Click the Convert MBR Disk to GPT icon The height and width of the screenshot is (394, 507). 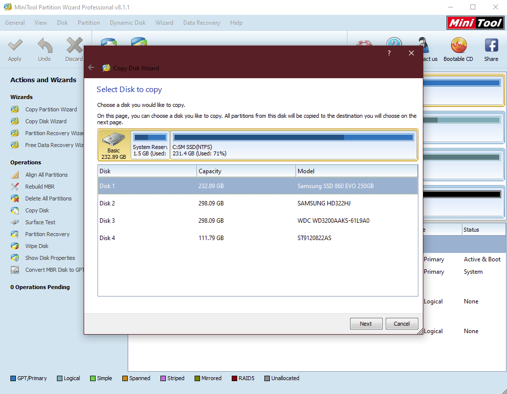point(15,270)
